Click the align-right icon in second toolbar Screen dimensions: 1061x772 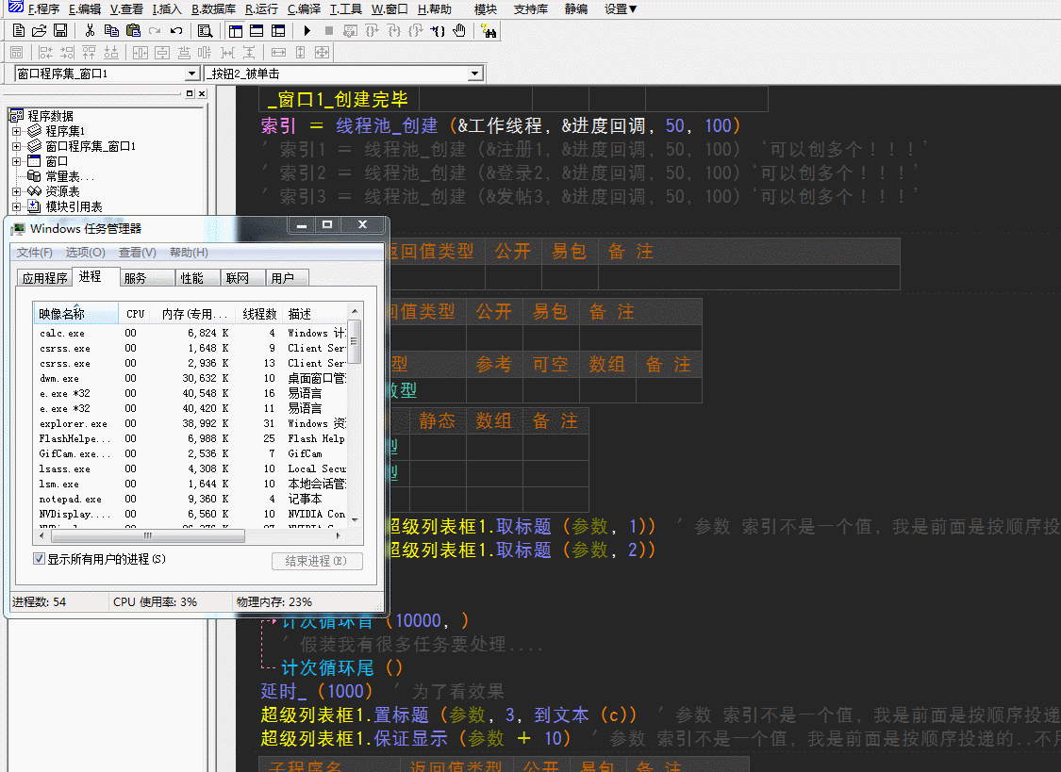[67, 52]
